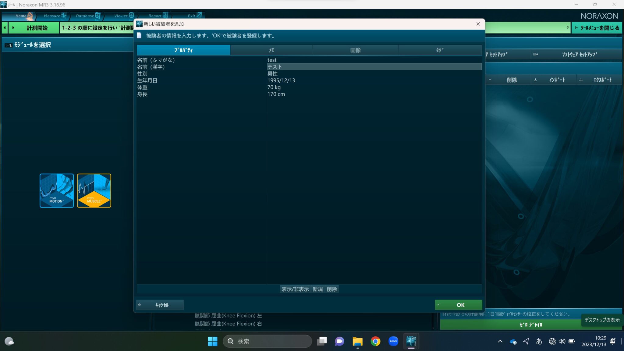Click the キャンセル button
Viewport: 624px width, 351px height.
point(160,304)
